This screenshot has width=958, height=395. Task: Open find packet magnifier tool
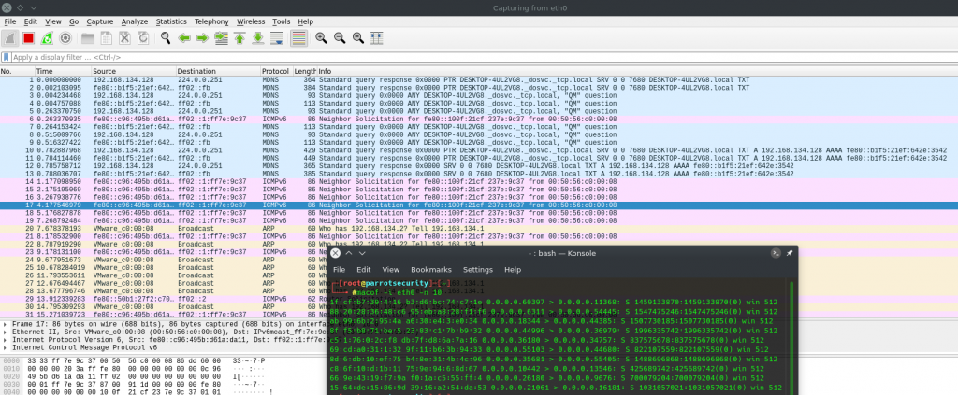click(x=166, y=37)
